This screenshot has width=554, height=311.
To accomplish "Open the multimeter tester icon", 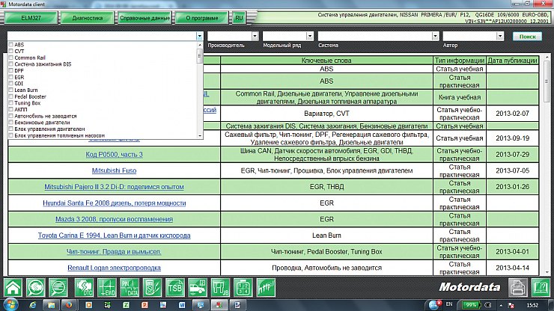I will [152, 287].
